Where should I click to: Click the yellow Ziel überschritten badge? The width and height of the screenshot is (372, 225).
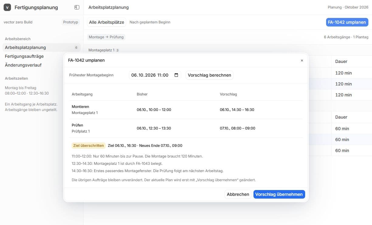[88, 146]
